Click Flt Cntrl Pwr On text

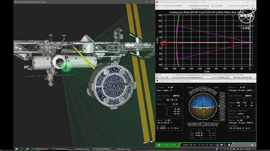(239, 117)
